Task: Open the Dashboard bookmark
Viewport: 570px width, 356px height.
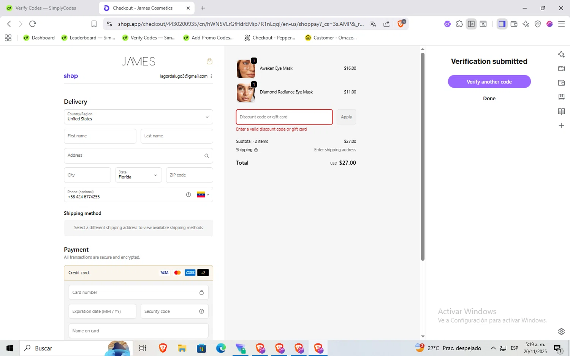Action: [x=39, y=38]
